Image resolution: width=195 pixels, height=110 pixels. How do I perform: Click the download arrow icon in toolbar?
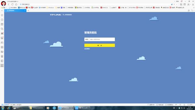pos(193,4)
